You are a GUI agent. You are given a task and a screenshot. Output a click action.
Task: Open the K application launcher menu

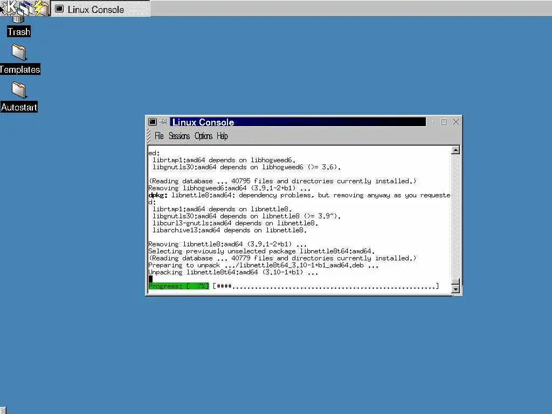point(9,8)
